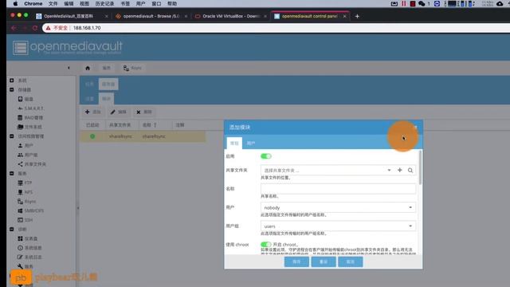Click browser back arrow
The width and height of the screenshot is (510, 287).
(14, 28)
